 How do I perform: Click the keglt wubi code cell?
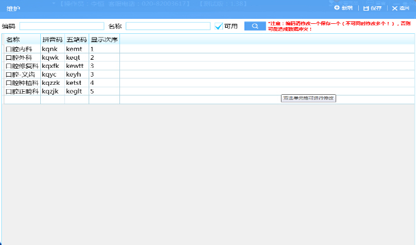(x=77, y=92)
